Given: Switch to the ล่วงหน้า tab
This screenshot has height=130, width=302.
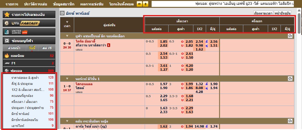Looking at the screenshot, I should 14,48.
